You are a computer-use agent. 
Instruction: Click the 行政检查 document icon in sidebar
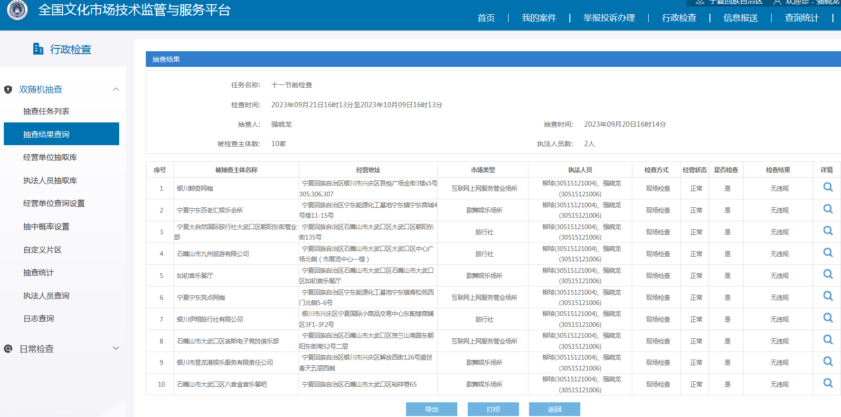38,49
